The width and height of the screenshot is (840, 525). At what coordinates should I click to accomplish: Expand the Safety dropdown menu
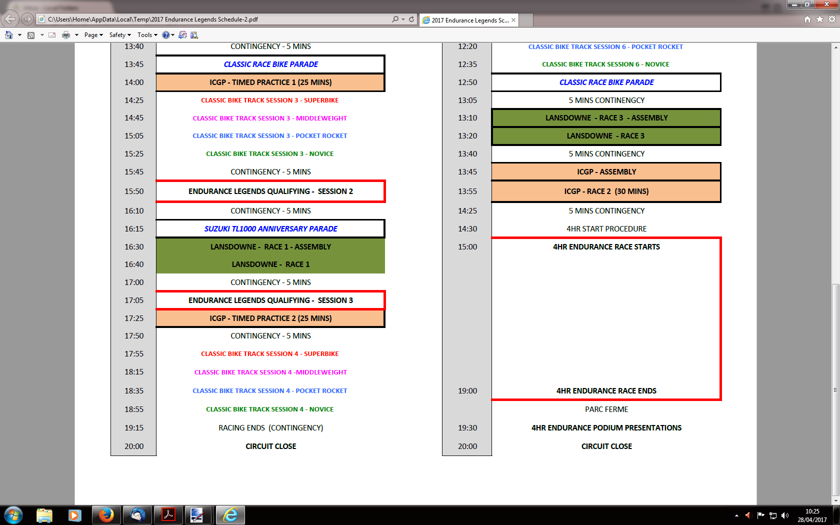pyautogui.click(x=120, y=35)
